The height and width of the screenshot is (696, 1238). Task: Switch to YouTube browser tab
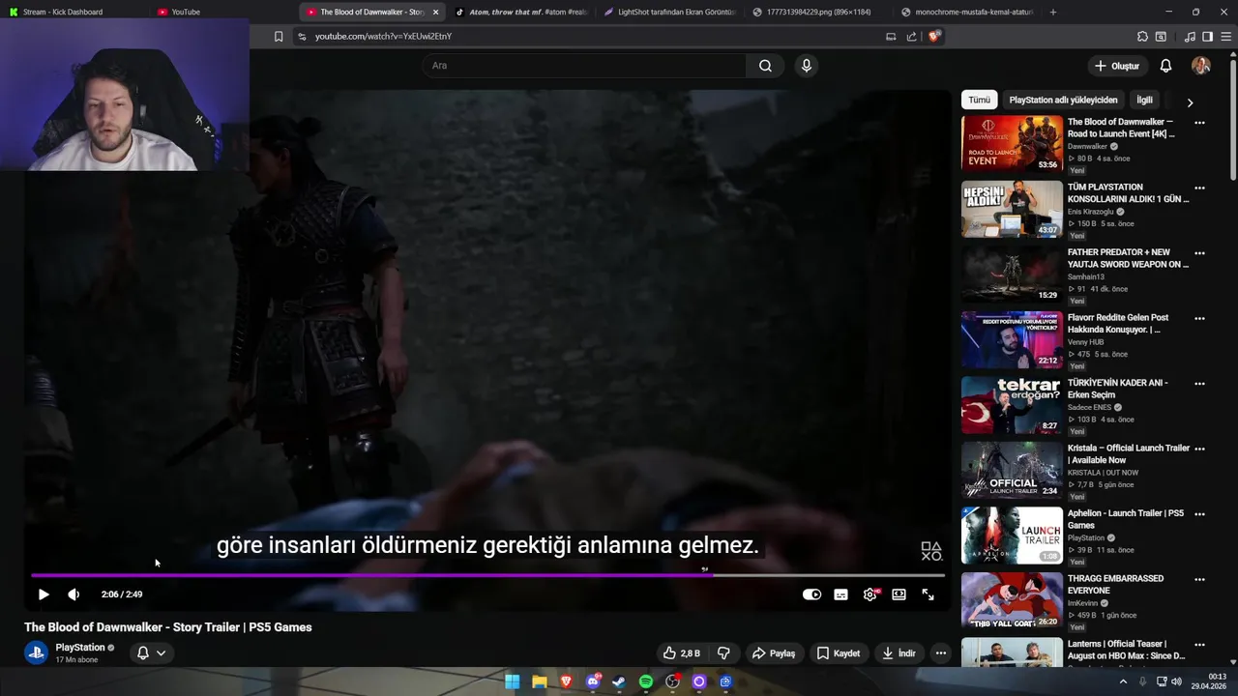click(221, 12)
